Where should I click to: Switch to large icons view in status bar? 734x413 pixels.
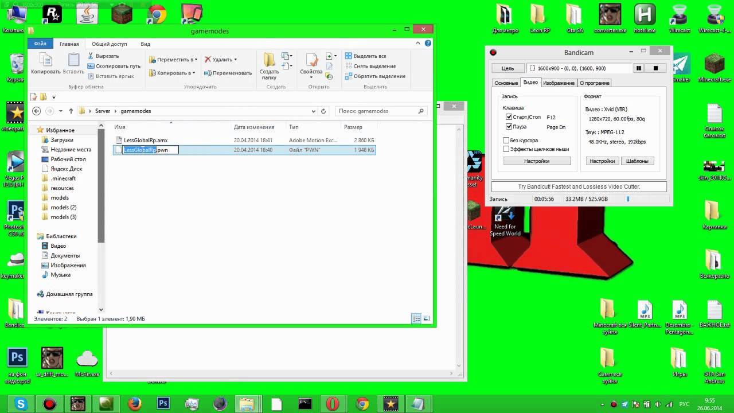click(x=426, y=318)
